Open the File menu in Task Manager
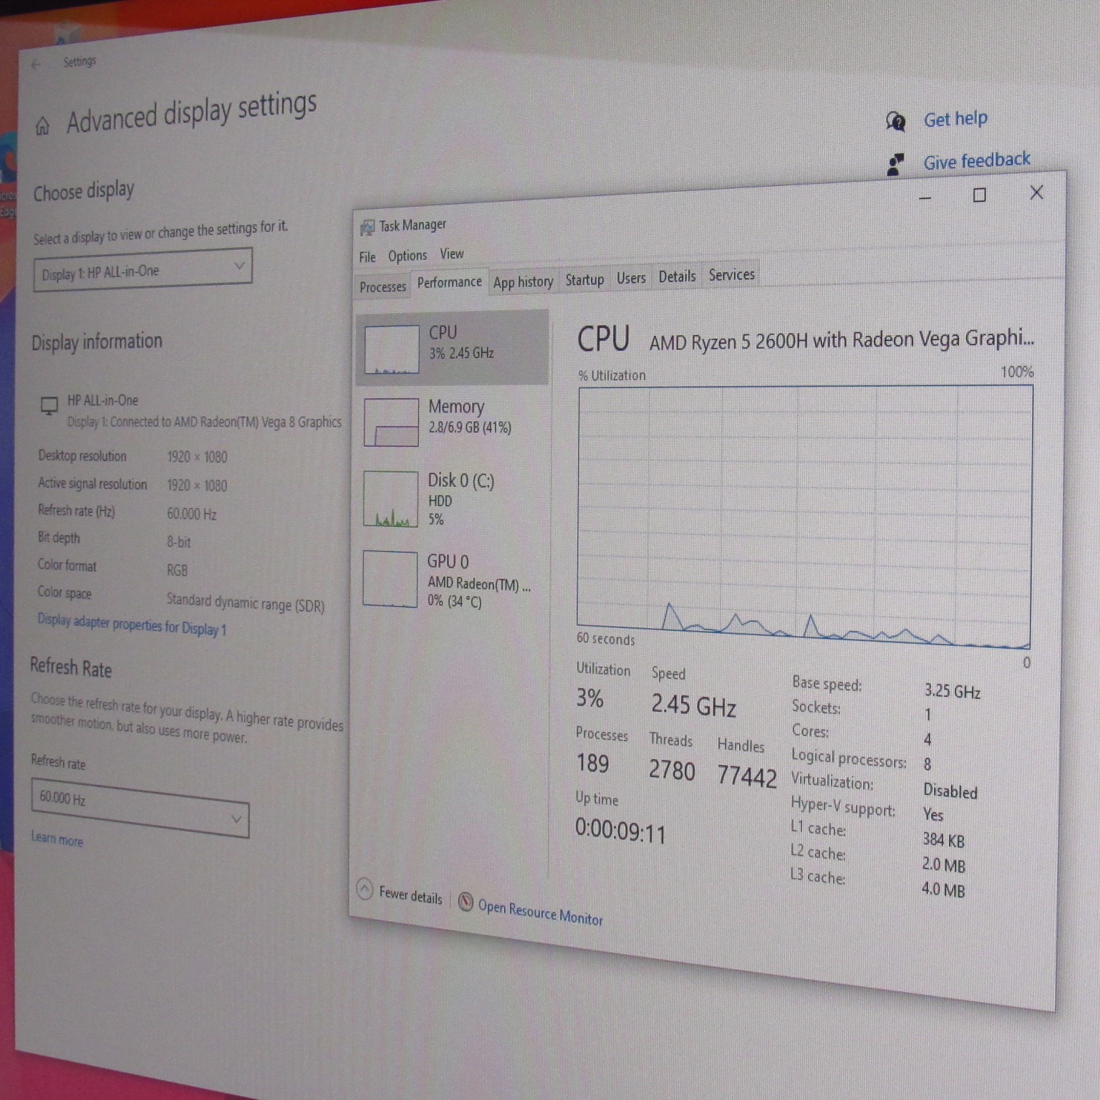 click(367, 257)
